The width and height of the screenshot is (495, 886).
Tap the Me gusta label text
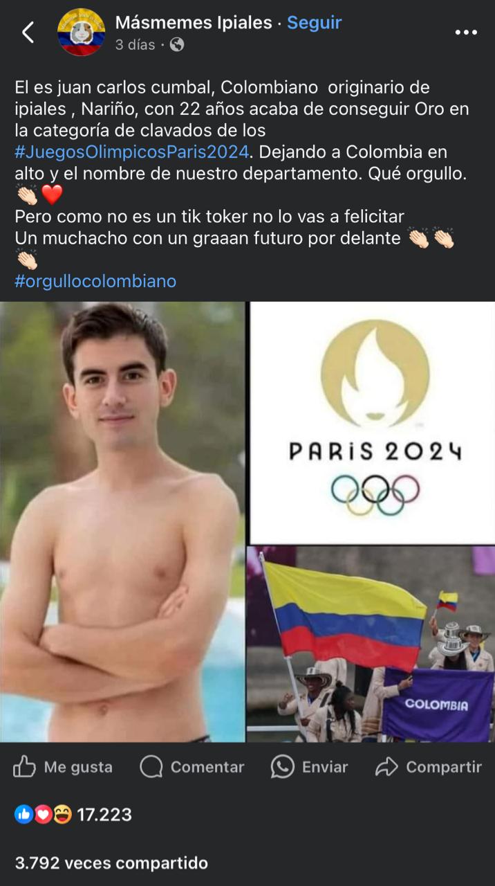(x=78, y=767)
